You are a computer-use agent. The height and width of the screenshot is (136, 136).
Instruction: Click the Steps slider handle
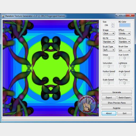pos(109,58)
